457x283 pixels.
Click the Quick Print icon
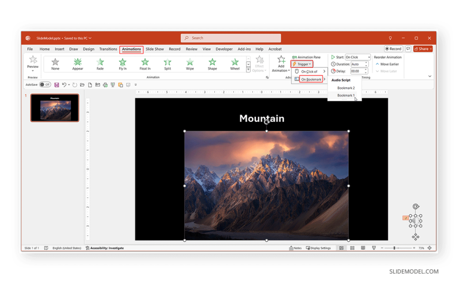[105, 85]
